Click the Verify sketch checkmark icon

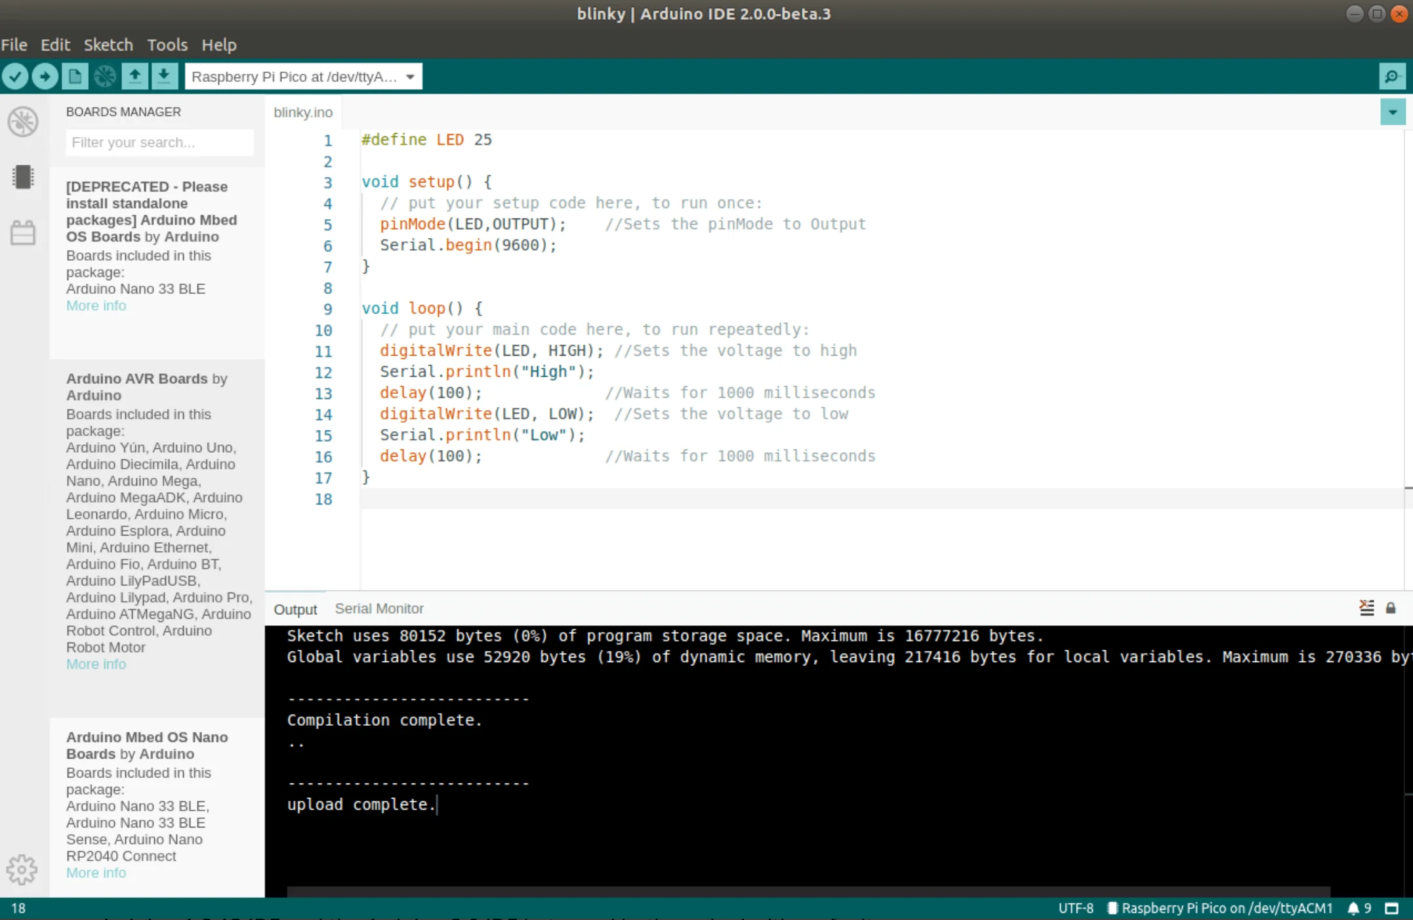14,77
